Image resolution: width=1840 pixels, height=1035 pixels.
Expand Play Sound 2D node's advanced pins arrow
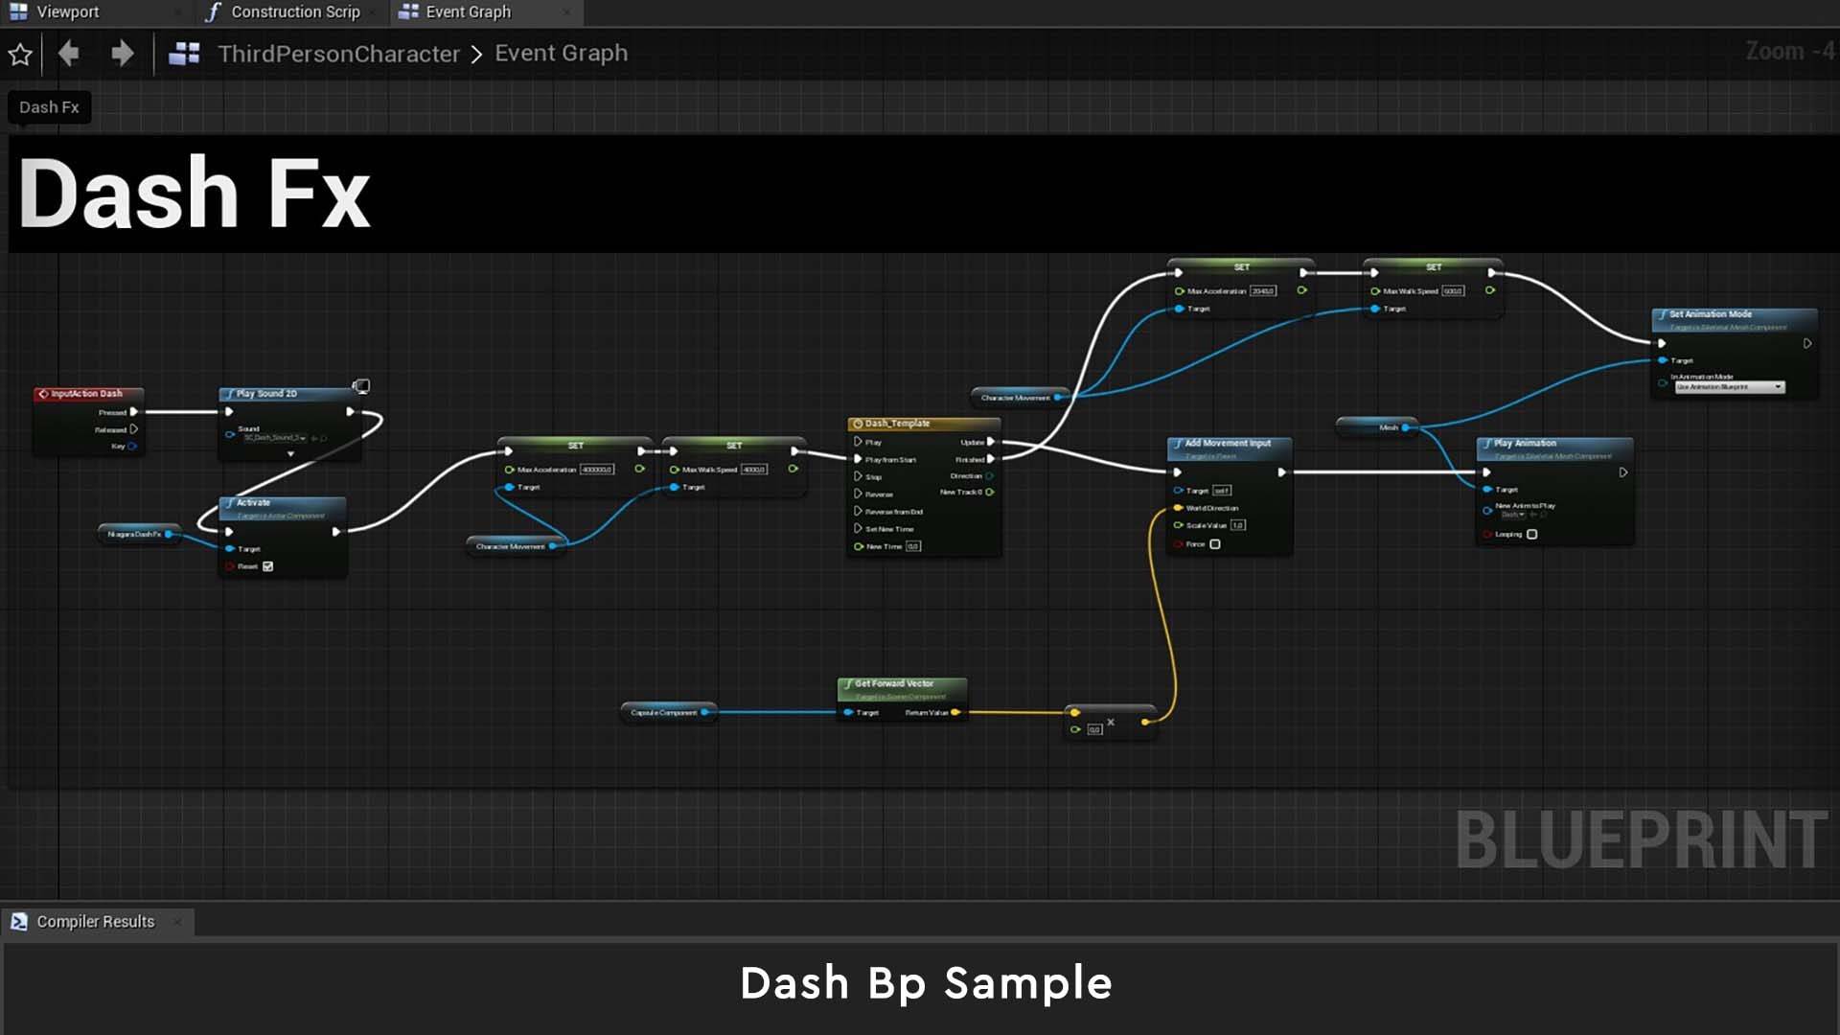(290, 454)
